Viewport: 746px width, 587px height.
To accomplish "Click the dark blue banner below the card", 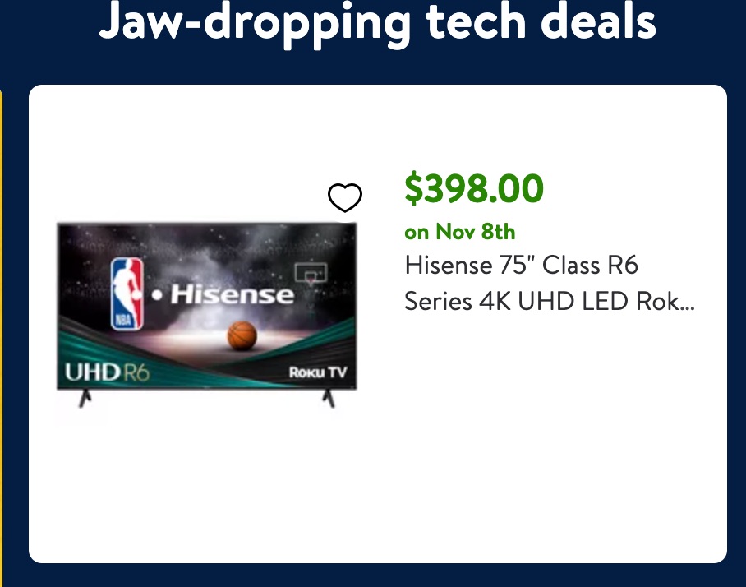I will tap(373, 575).
